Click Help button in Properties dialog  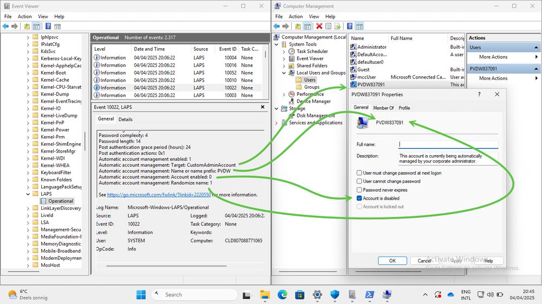pos(488,261)
